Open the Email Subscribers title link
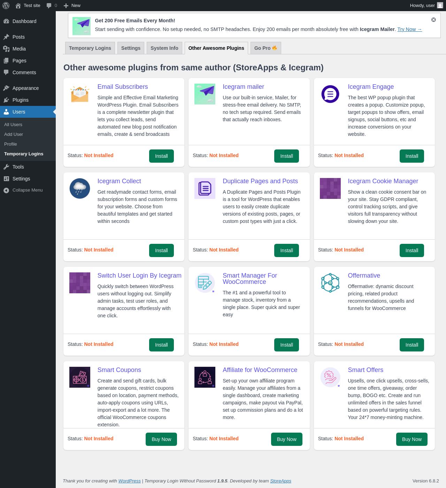 point(123,87)
